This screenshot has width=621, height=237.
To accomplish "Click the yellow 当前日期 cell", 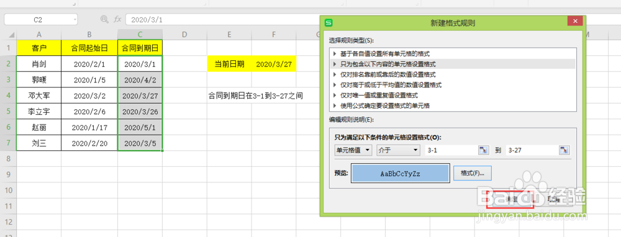I will coord(229,64).
